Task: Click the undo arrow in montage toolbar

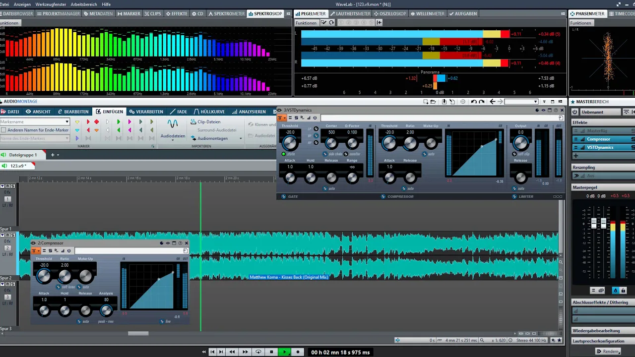Action: (474, 102)
